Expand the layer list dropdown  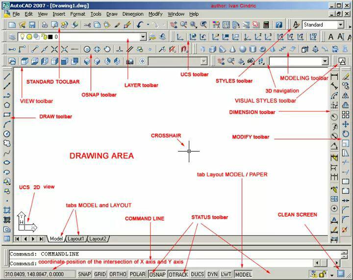coord(143,37)
